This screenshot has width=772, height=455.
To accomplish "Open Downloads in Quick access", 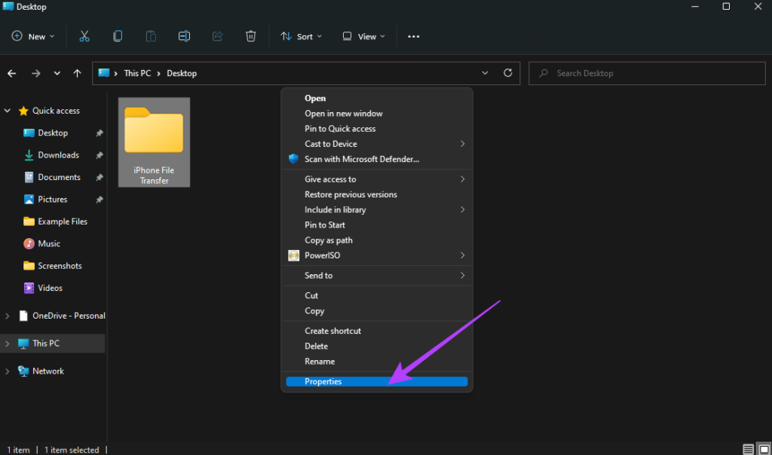I will [x=58, y=155].
